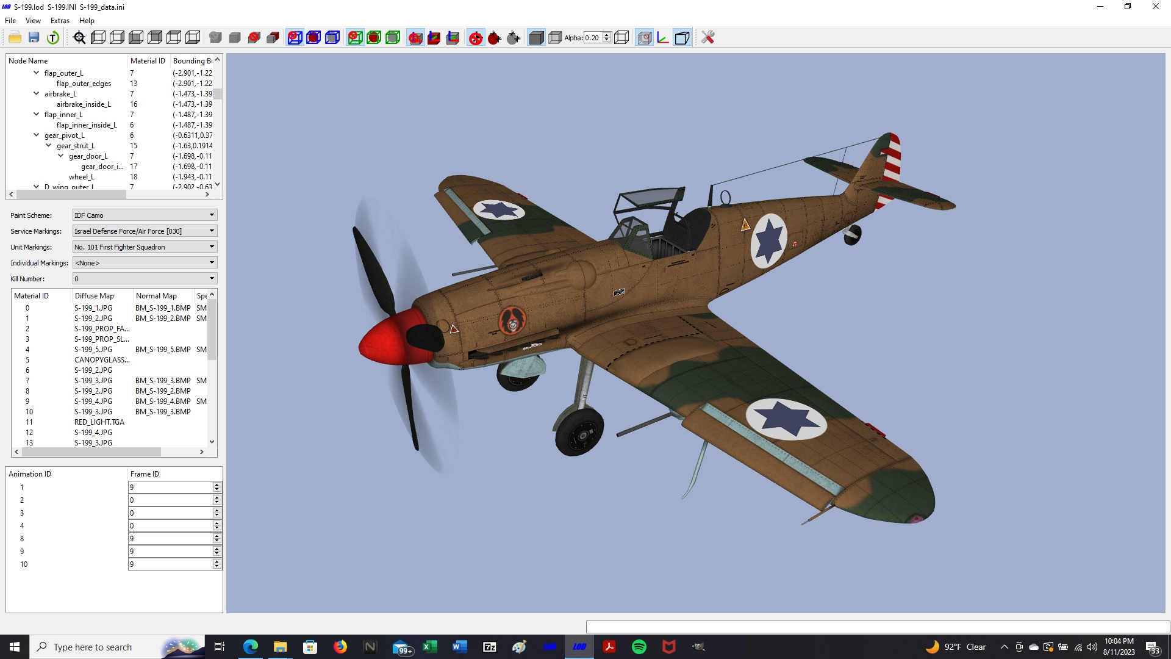The image size is (1171, 659).
Task: Click the material list horizontal scrollbar
Action: point(109,452)
